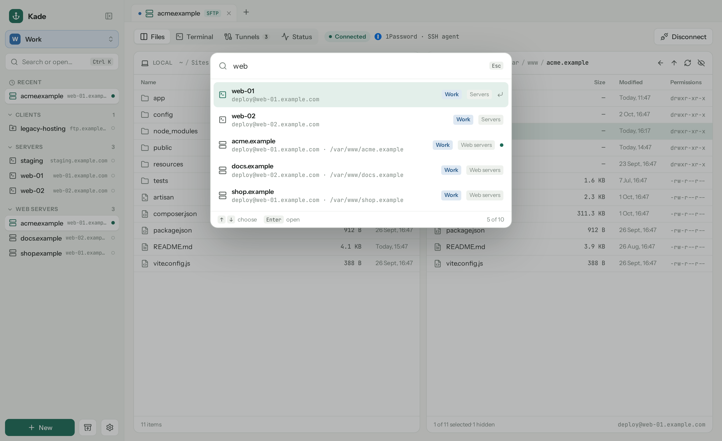This screenshot has width=722, height=441.
Task: Select local README.md file row
Action: [x=277, y=247]
